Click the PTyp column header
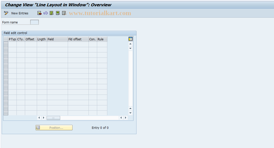The width and height of the screenshot is (274, 148). 12,39
